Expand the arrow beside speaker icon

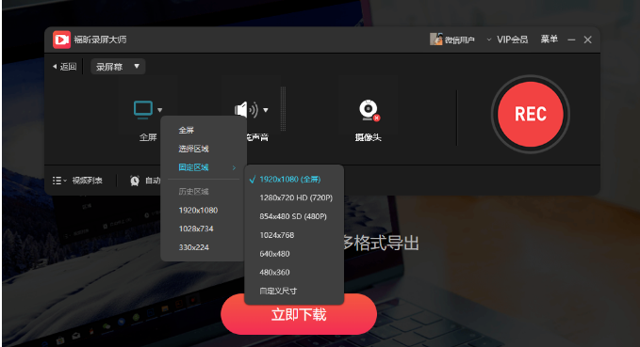266,110
